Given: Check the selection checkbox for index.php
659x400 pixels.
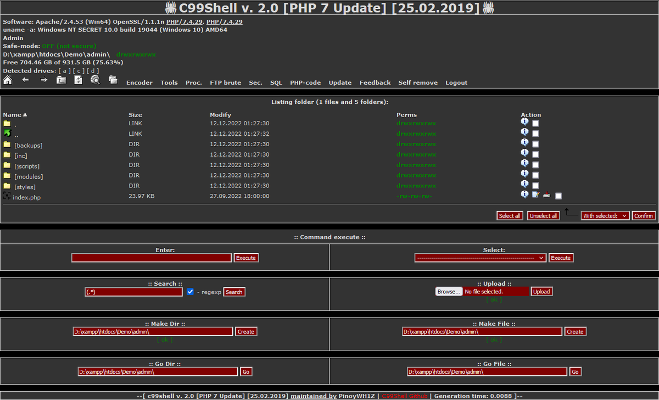Looking at the screenshot, I should coord(559,195).
